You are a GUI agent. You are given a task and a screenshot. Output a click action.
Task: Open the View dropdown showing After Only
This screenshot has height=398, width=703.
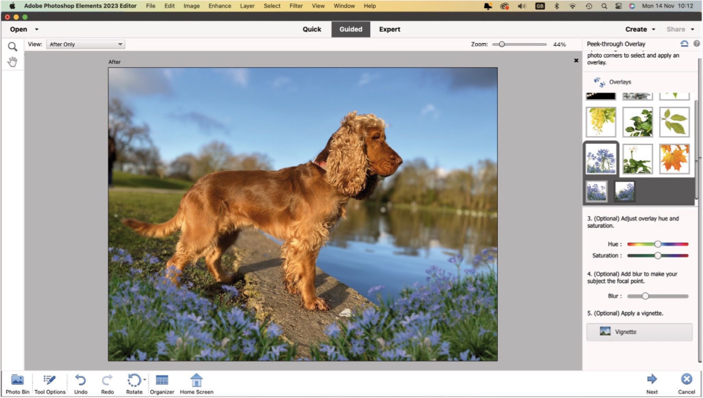pyautogui.click(x=86, y=44)
